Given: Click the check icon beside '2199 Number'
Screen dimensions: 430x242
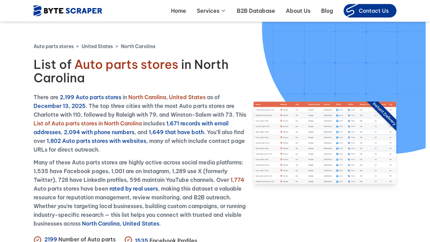Looking at the screenshot, I should coord(38,239).
